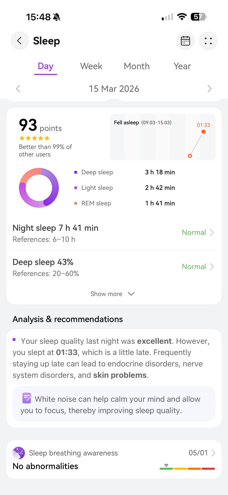Select the Day tab

tap(45, 66)
